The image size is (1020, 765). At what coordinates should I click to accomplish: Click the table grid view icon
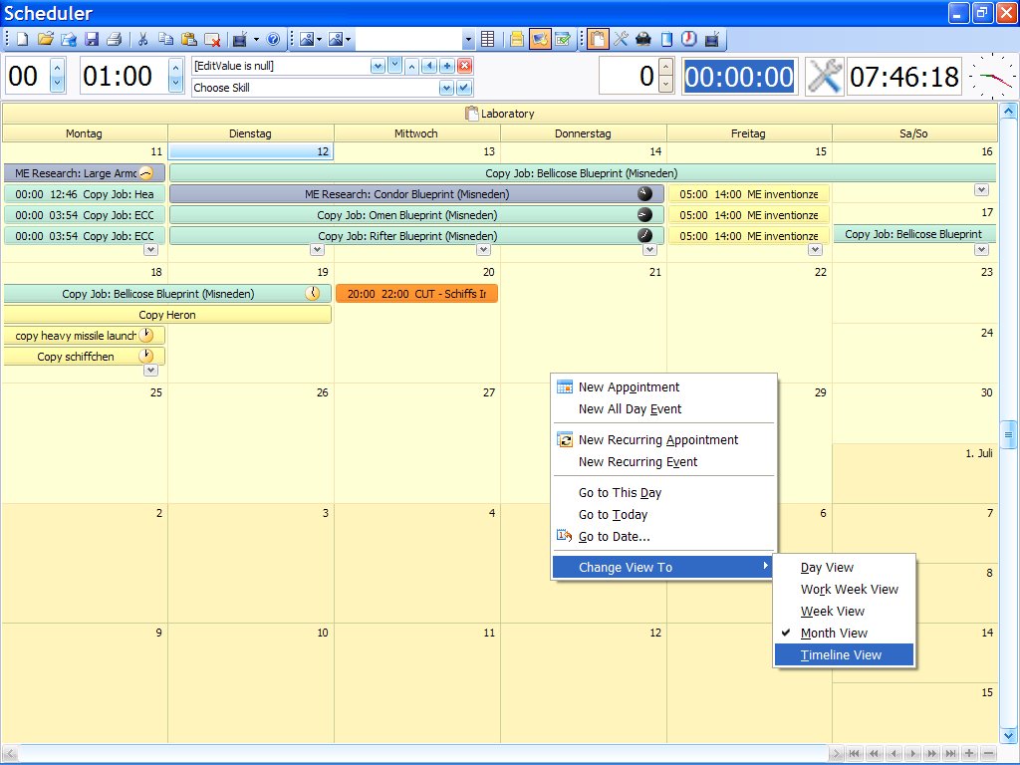point(487,40)
